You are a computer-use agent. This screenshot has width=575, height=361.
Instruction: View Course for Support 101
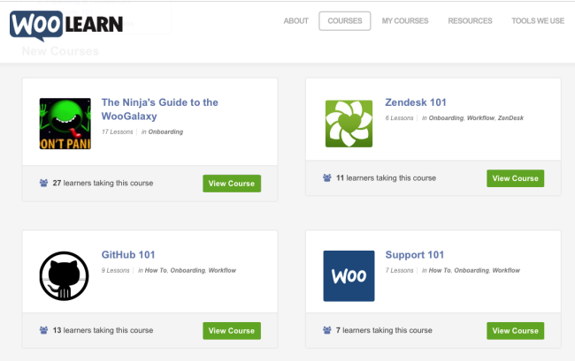click(x=515, y=331)
